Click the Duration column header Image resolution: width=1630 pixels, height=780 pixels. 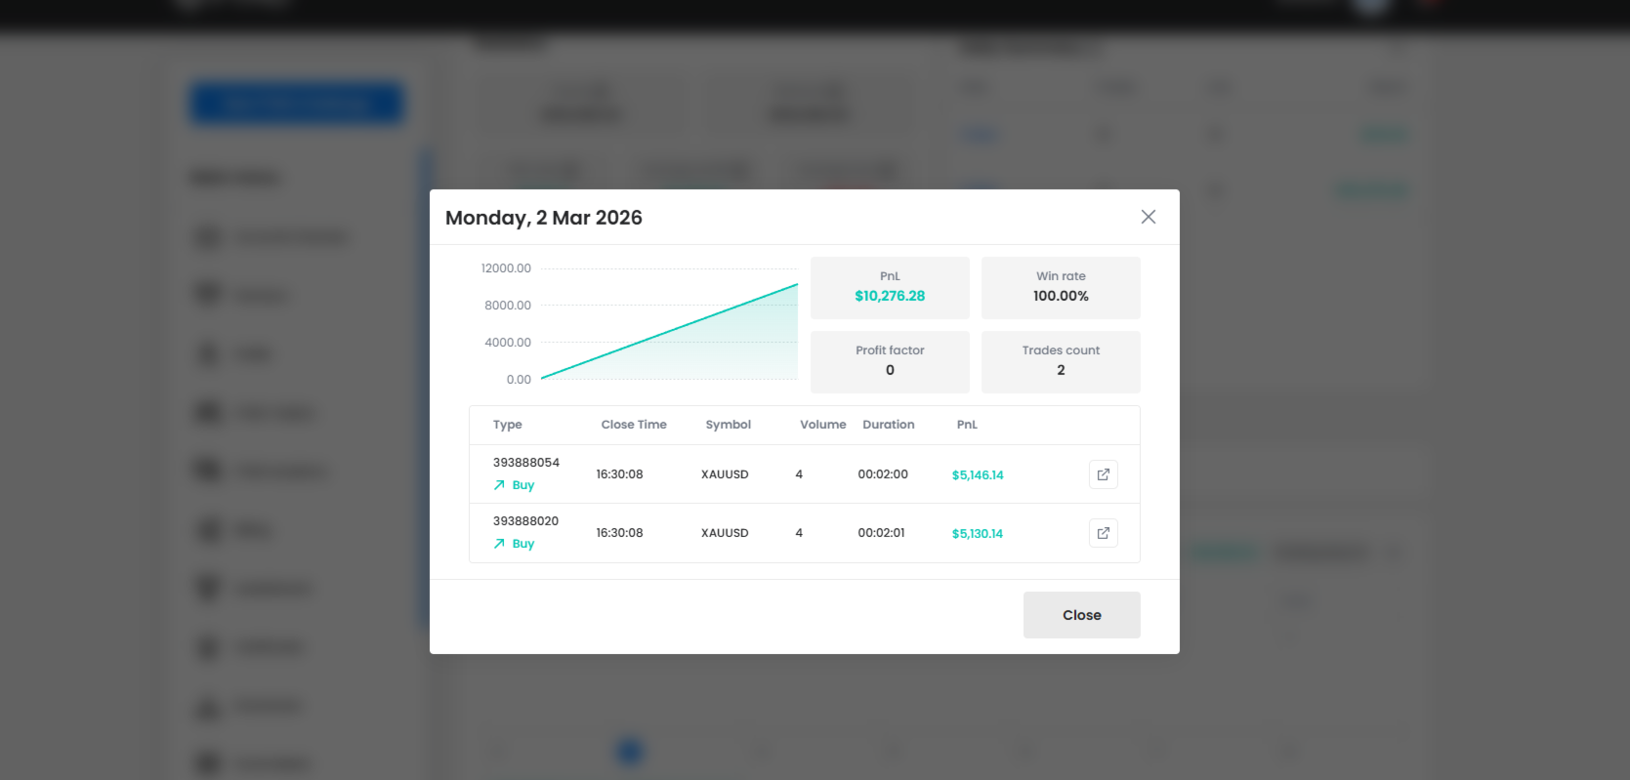tap(889, 425)
